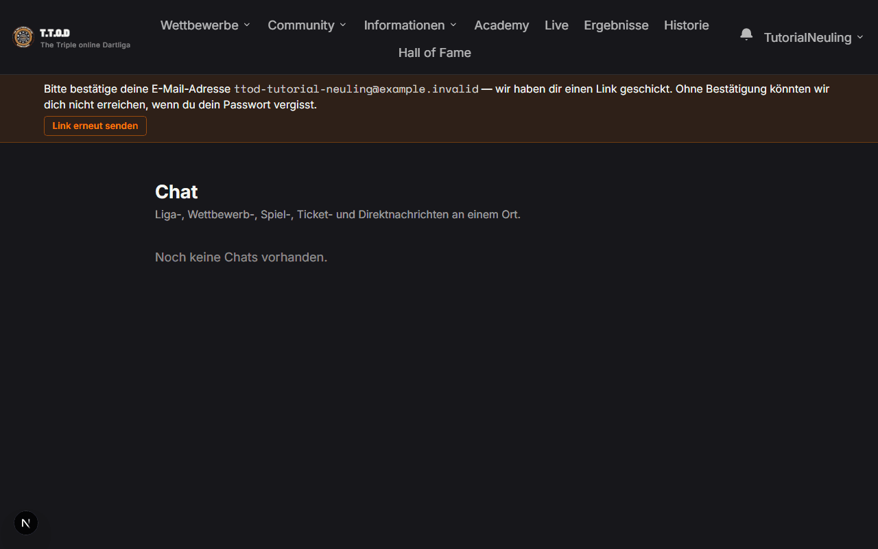Image resolution: width=878 pixels, height=549 pixels.
Task: Click the Link erneut senden button
Action: (x=95, y=126)
